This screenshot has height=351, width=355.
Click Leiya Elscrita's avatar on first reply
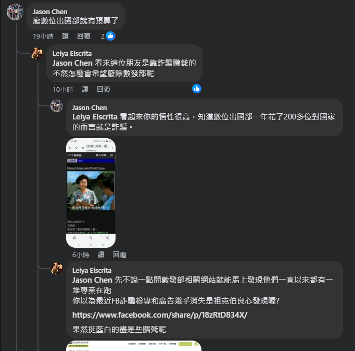37,54
